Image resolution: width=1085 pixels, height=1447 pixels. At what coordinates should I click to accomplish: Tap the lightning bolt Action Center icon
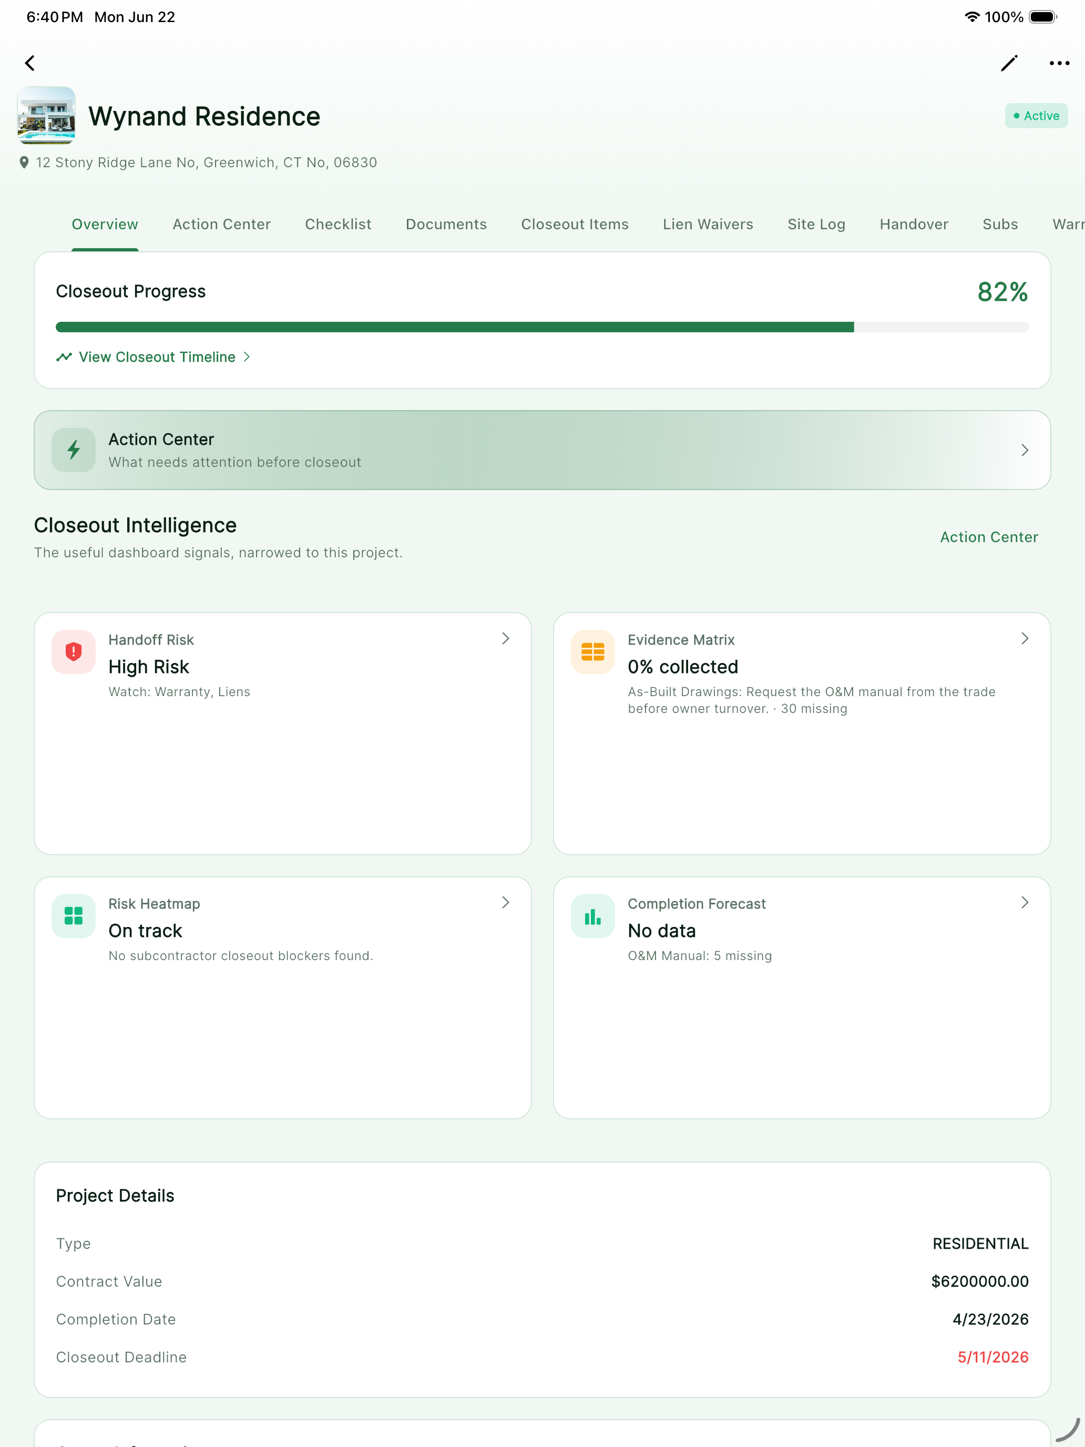pos(74,450)
